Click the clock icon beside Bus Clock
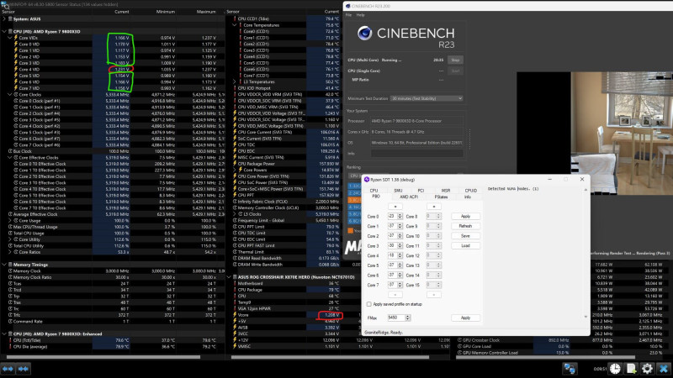Viewport: 673px width, 378px height. pos(10,151)
